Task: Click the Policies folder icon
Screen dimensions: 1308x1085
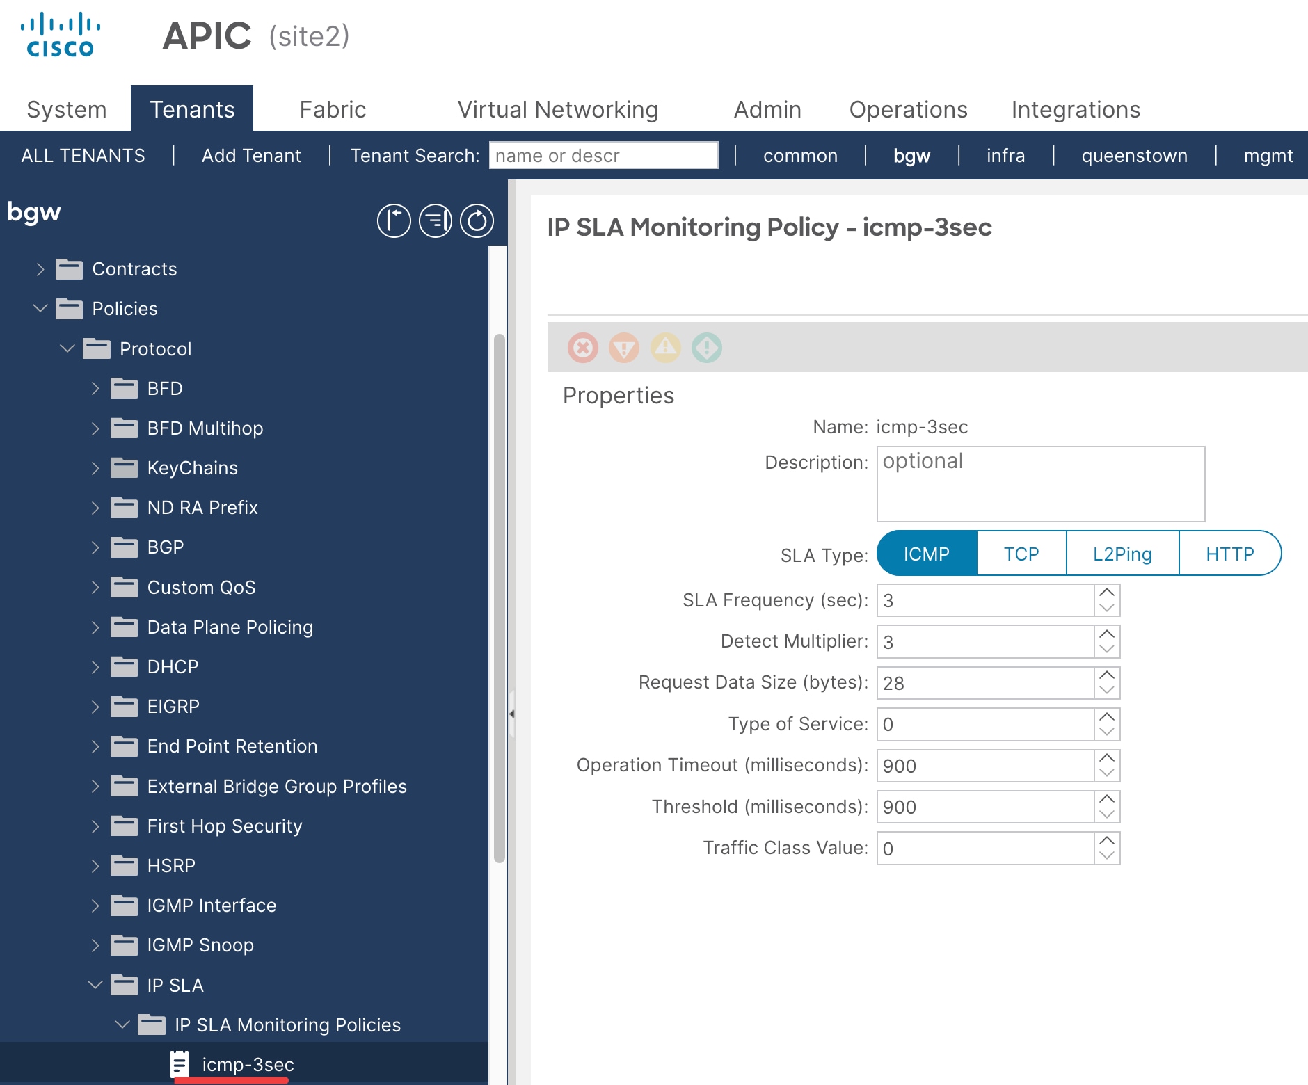Action: click(x=69, y=309)
